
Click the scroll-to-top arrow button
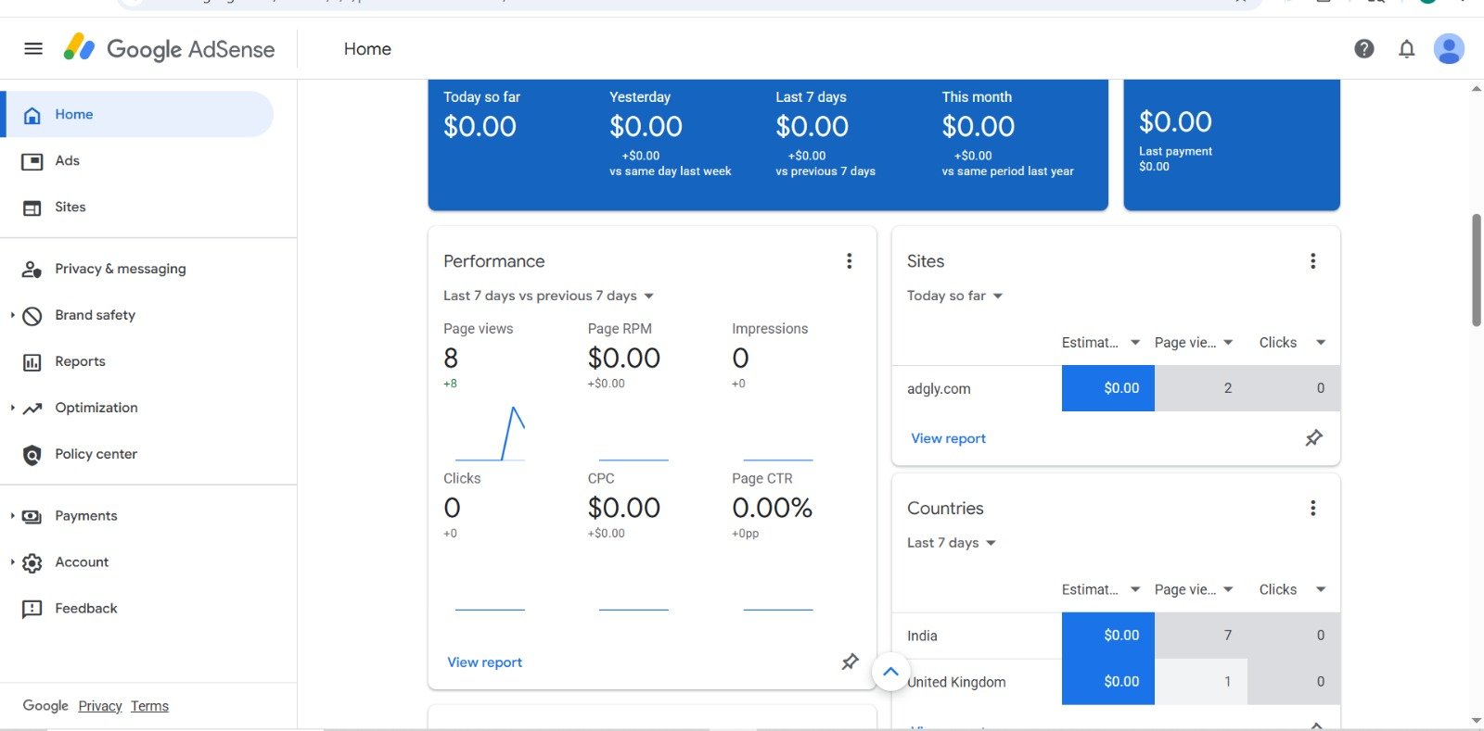point(890,672)
